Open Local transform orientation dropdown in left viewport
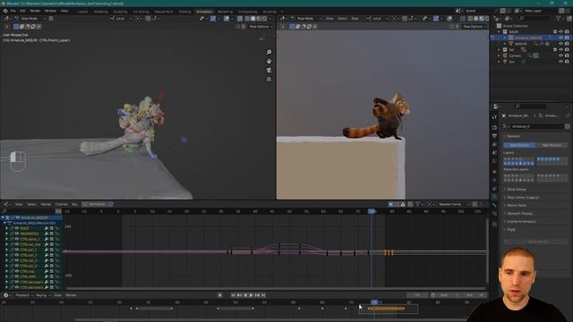573x322 pixels. (x=121, y=18)
